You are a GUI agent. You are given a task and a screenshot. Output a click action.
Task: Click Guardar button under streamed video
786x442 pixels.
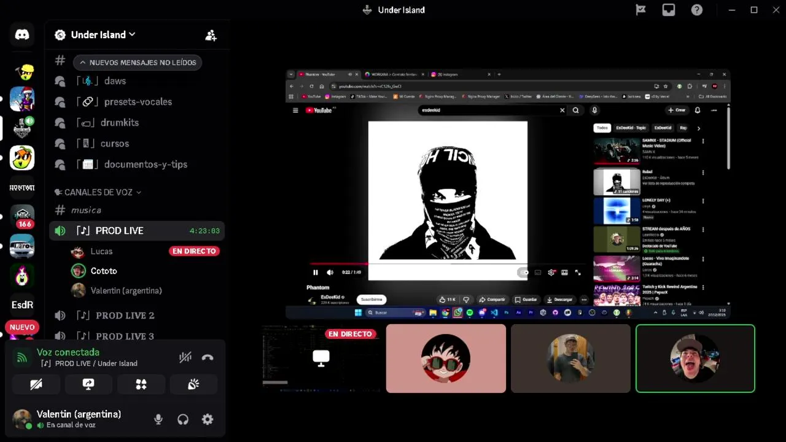pos(526,300)
